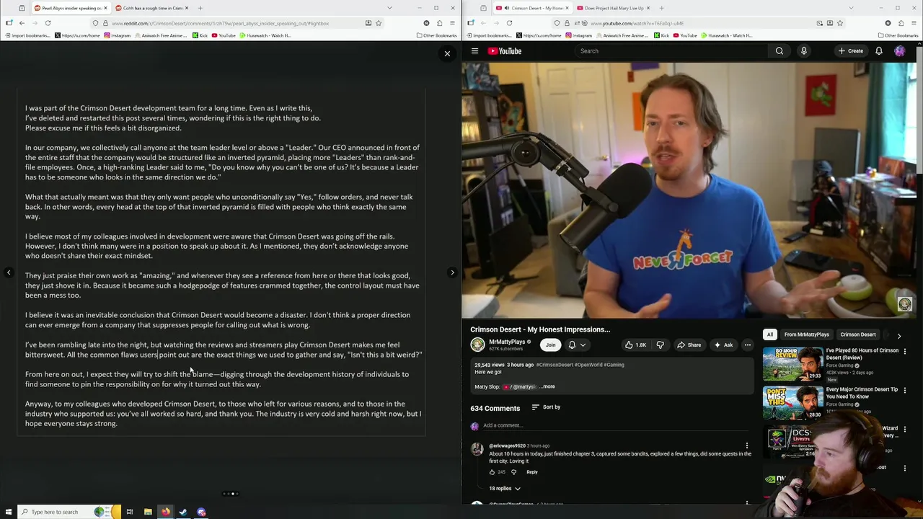Reload the YouTube page
This screenshot has height=519, width=923.
pos(509,23)
